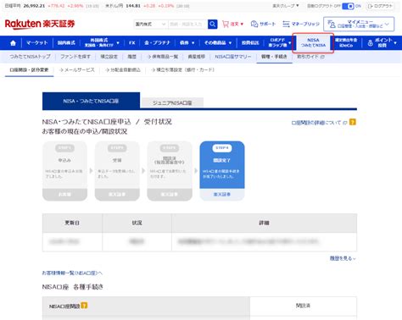Viewport: 402px width, 320px height.
Task: Open the 国内株式 navigation menu
Action: [x=66, y=43]
